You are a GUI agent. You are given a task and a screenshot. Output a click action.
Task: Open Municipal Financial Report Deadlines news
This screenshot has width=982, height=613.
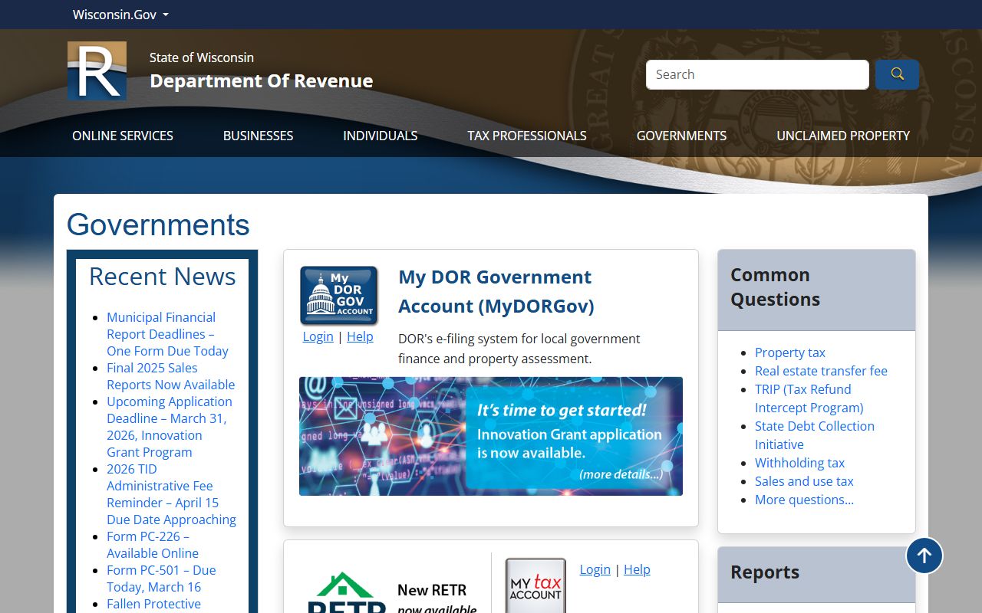click(x=167, y=334)
